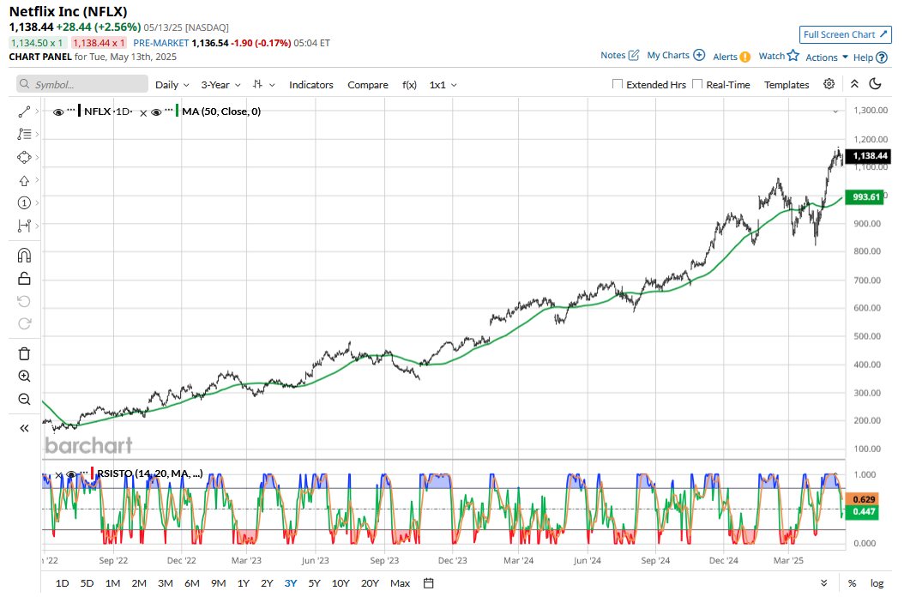
Task: Open the Full Screen Chart view
Action: (845, 34)
